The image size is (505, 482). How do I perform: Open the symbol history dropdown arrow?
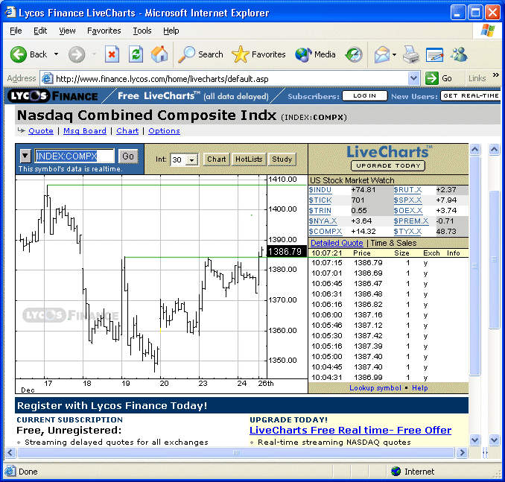click(25, 156)
